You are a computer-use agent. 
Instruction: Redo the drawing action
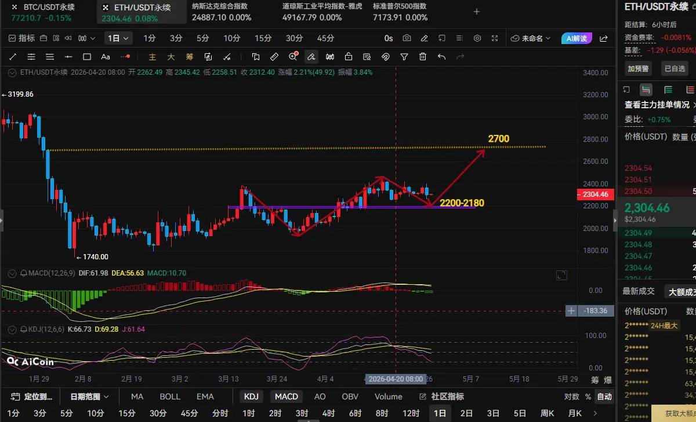[x=461, y=57]
